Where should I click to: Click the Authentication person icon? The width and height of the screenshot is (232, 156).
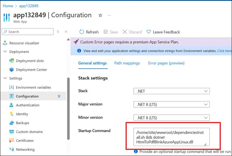coord(12,105)
